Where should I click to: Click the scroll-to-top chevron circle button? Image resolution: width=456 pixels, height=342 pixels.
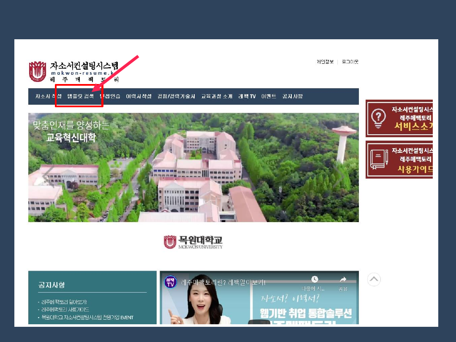click(x=374, y=280)
